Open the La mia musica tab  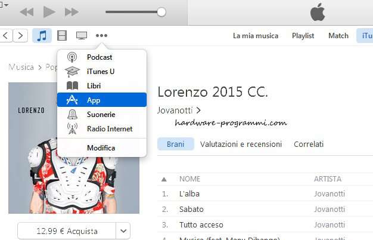tap(256, 36)
